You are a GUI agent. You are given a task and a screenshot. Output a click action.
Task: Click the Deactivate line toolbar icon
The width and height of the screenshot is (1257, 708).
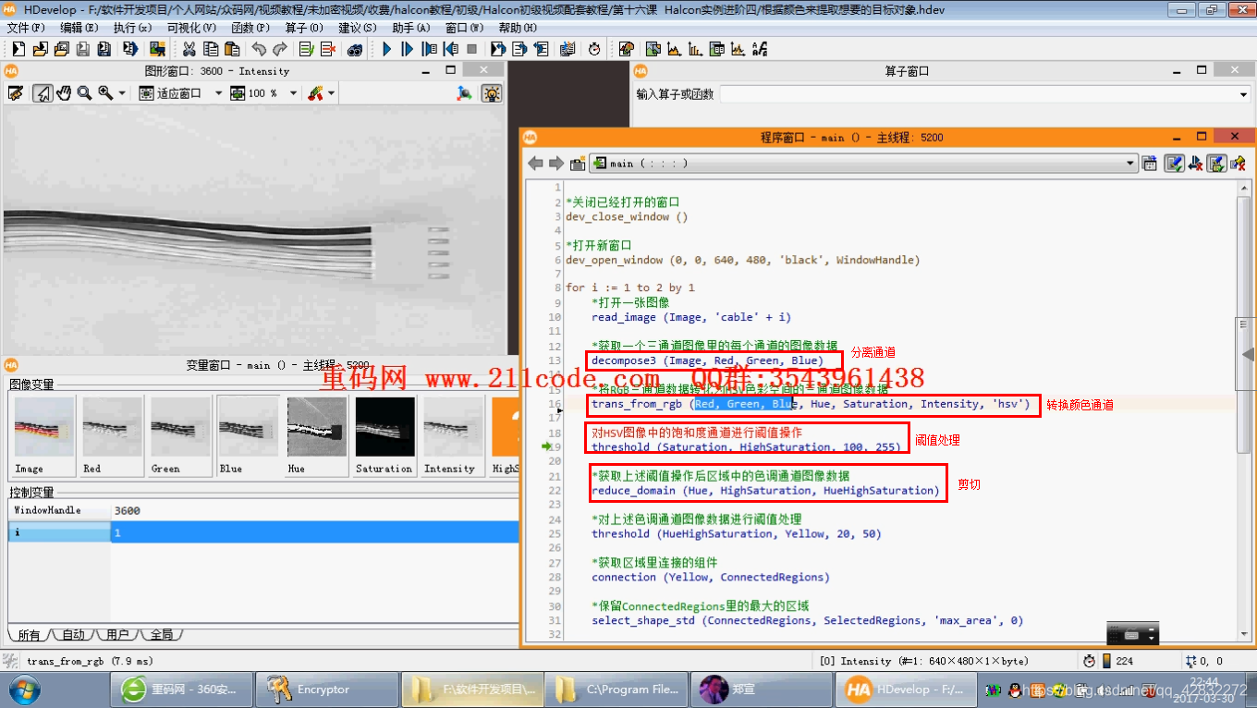pos(327,49)
